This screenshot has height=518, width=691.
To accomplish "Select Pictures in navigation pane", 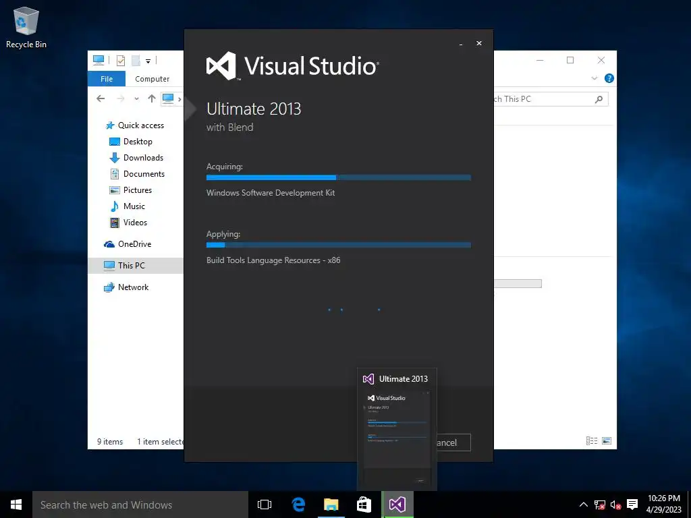I will point(130,190).
